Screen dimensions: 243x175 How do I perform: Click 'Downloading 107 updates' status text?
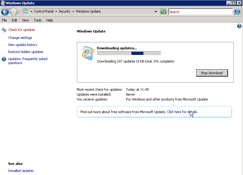[136, 61]
